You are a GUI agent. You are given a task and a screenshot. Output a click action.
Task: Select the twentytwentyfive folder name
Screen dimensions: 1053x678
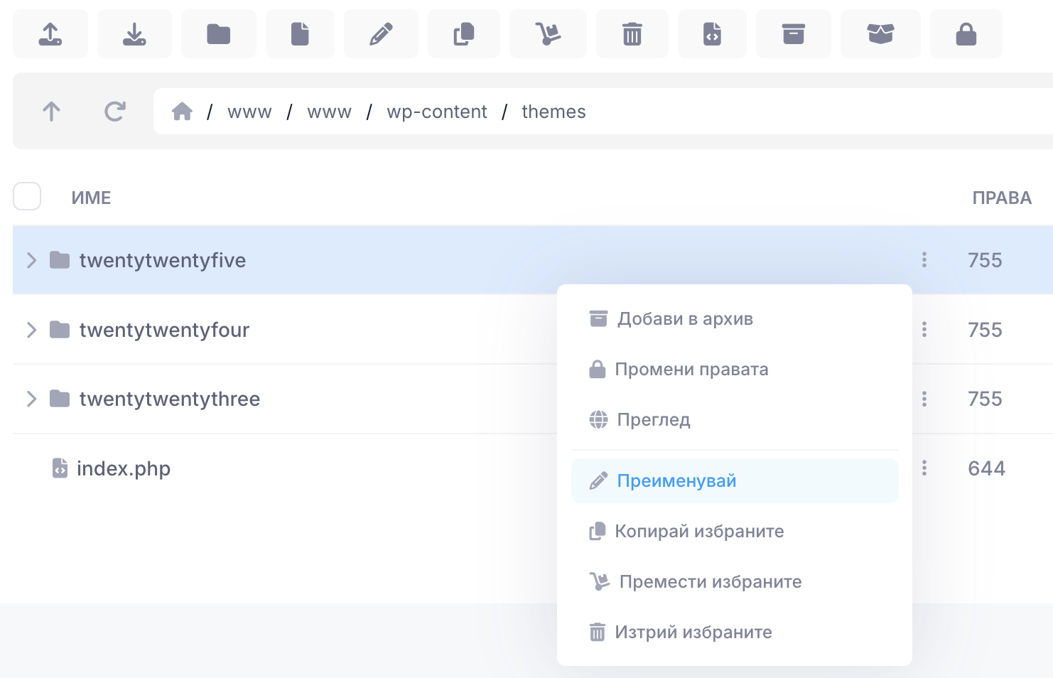click(x=163, y=260)
